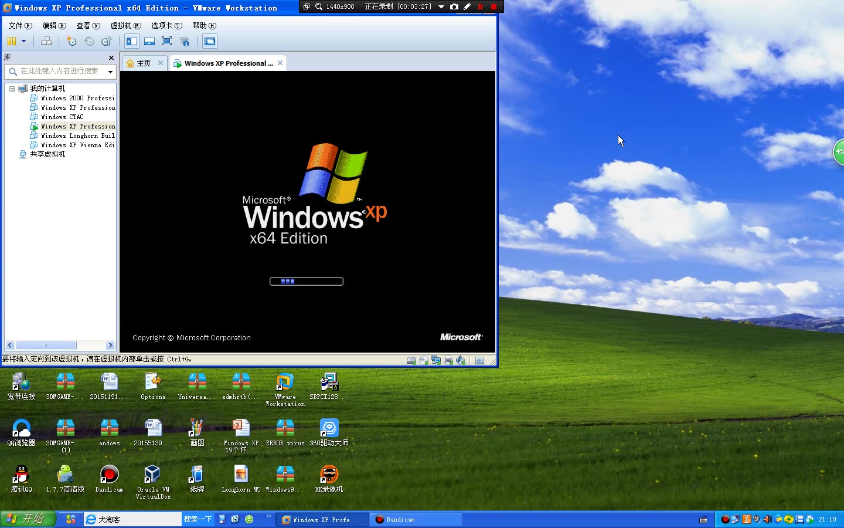The width and height of the screenshot is (844, 528).
Task: Click the sound card status icon
Action: pyautogui.click(x=461, y=360)
